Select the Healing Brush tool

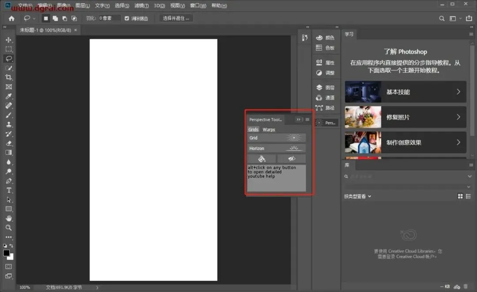tap(8, 106)
